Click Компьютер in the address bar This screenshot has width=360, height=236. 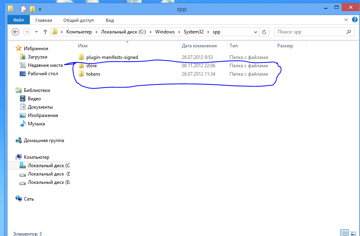[x=79, y=32]
